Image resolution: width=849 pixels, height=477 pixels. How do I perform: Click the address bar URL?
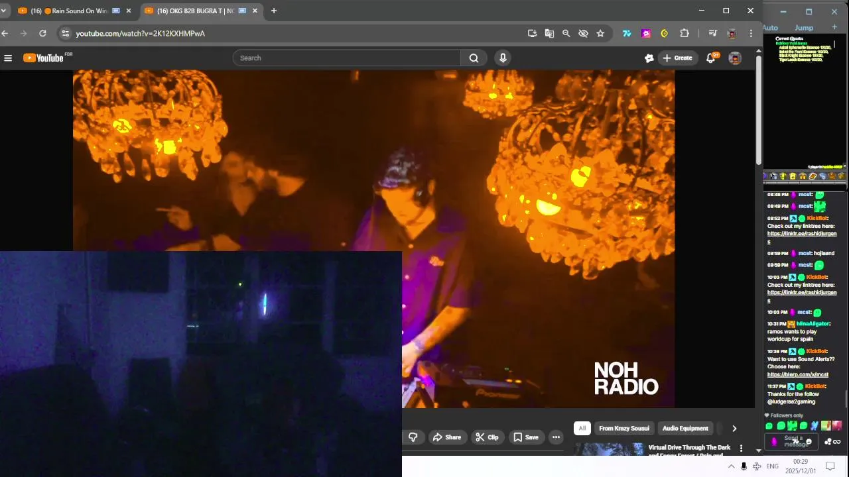pos(140,33)
